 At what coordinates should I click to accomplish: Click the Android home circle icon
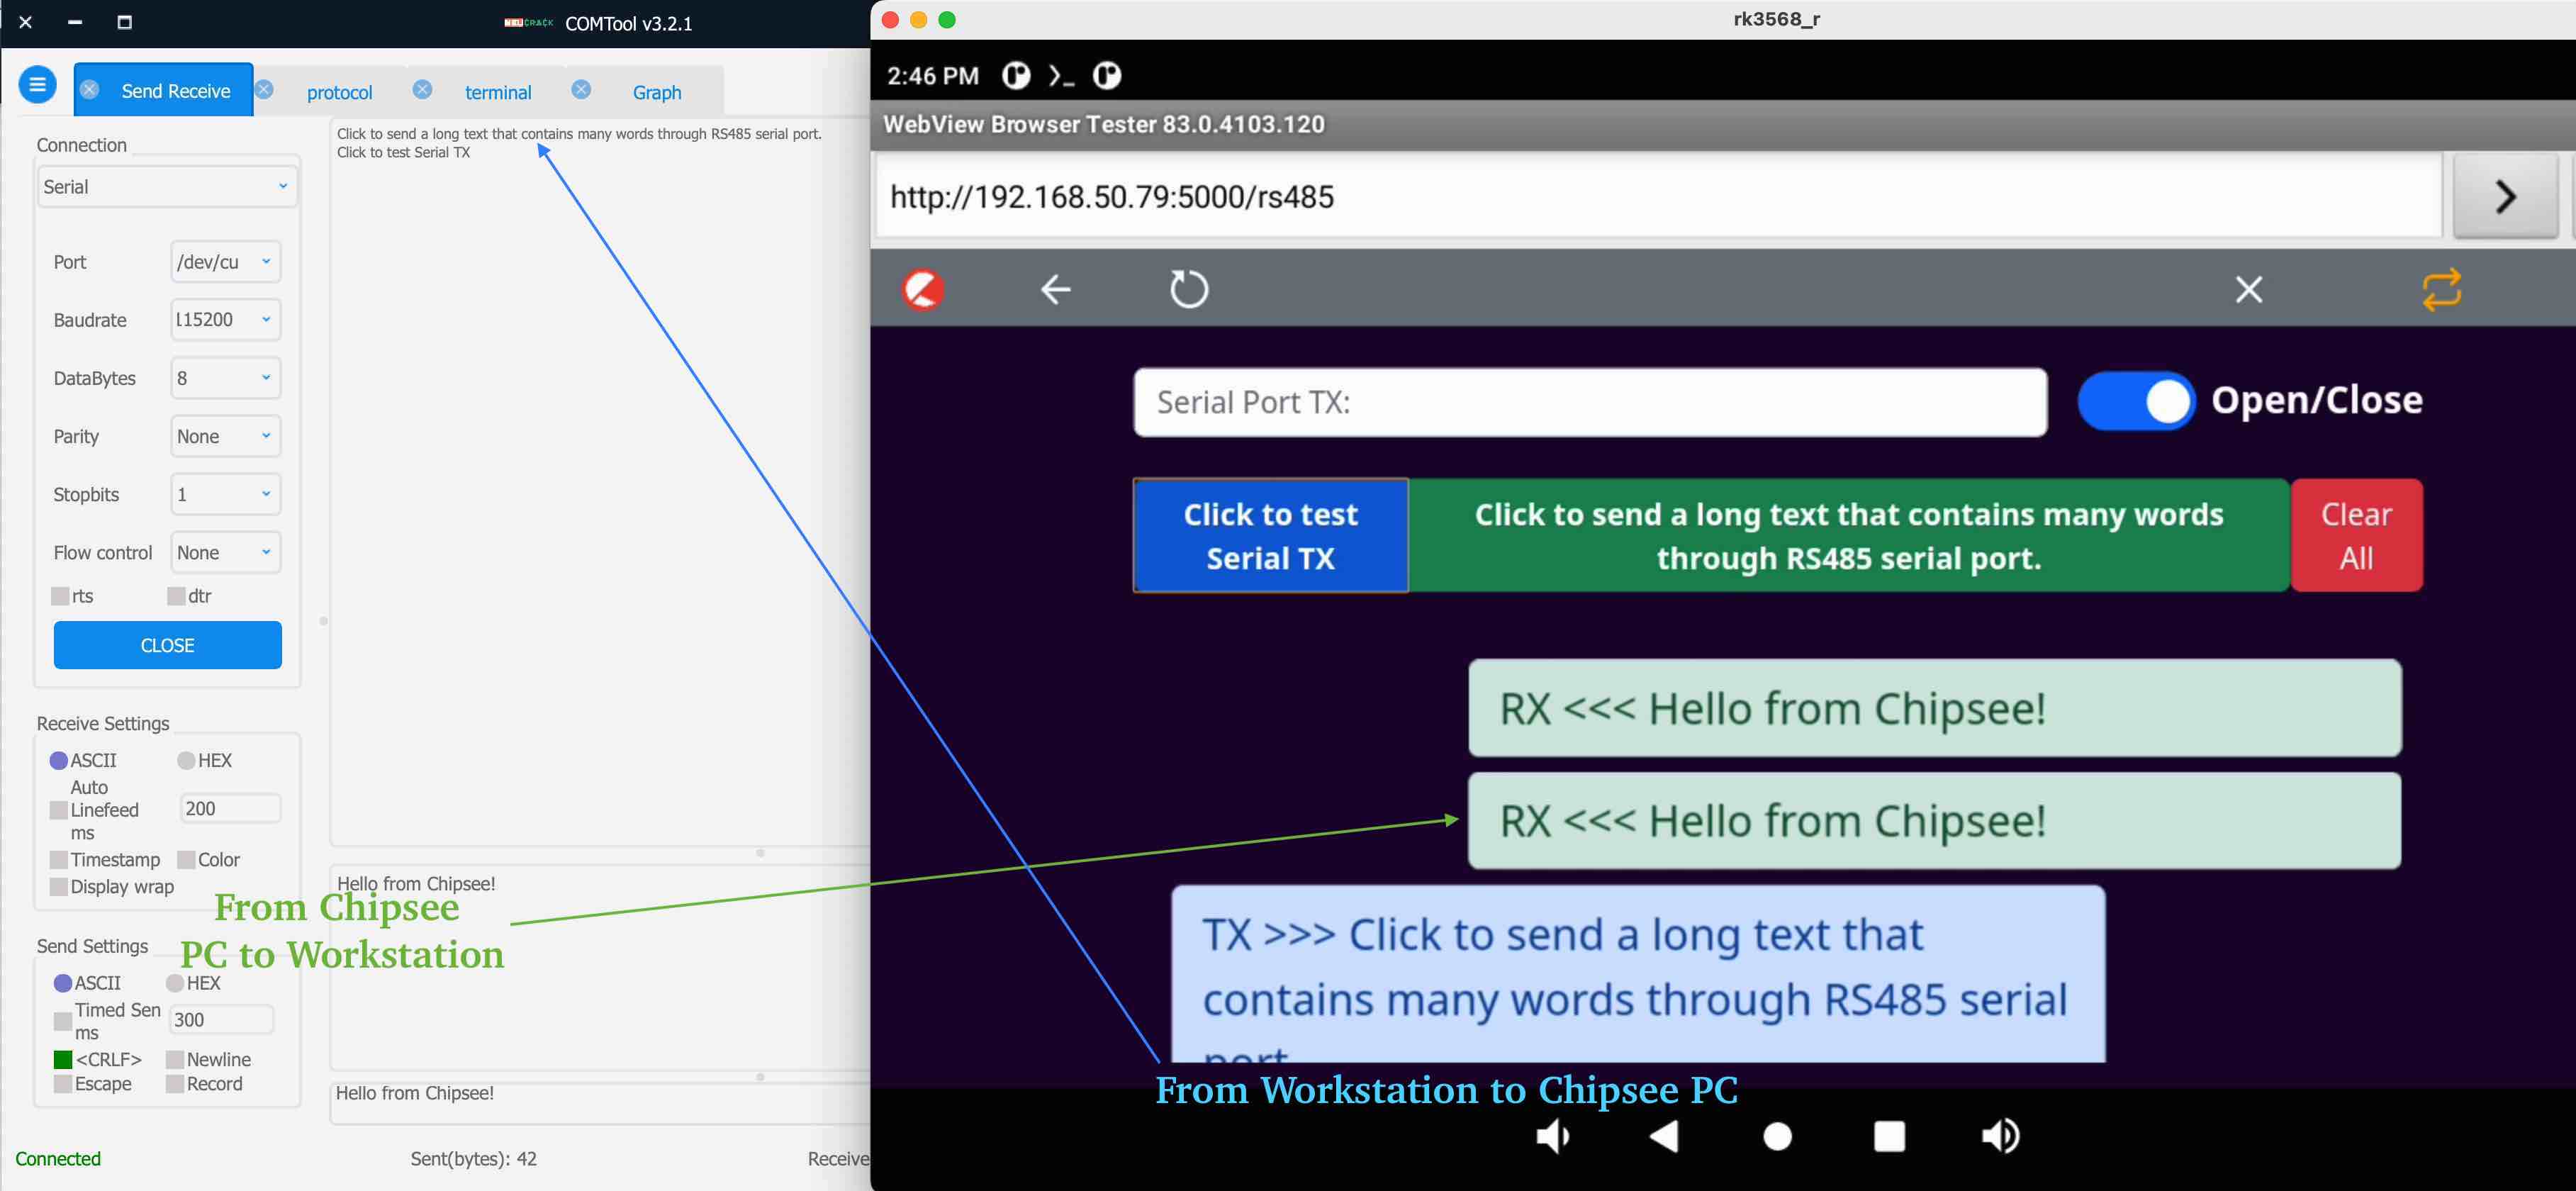point(1777,1137)
